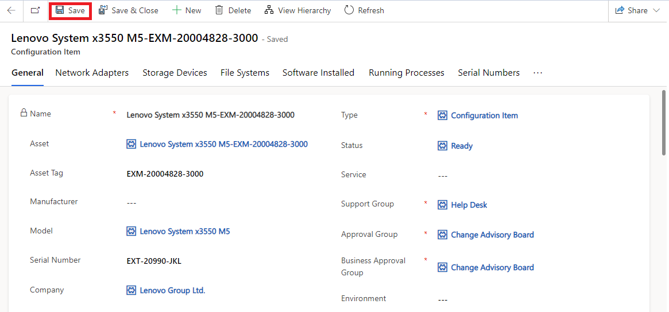The height and width of the screenshot is (312, 669).
Task: Open the Configuration Item type link
Action: (x=484, y=115)
